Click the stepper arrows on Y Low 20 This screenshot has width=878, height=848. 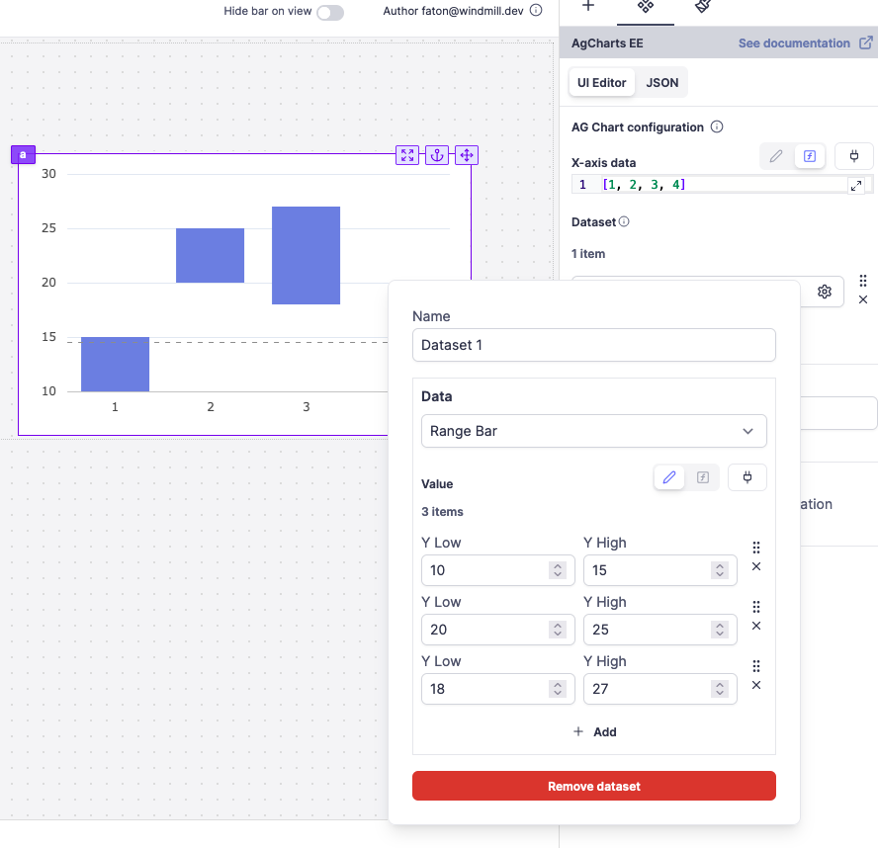pos(558,630)
